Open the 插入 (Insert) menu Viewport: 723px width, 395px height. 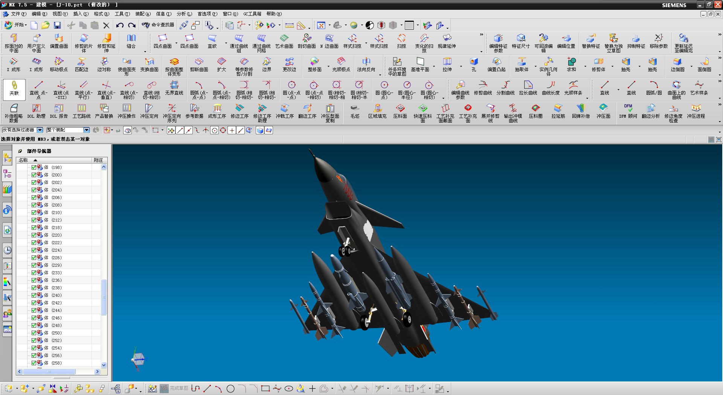coord(81,14)
